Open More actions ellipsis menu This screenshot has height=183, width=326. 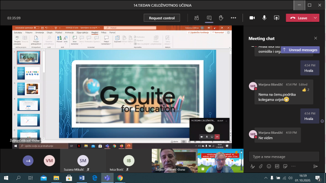233,18
